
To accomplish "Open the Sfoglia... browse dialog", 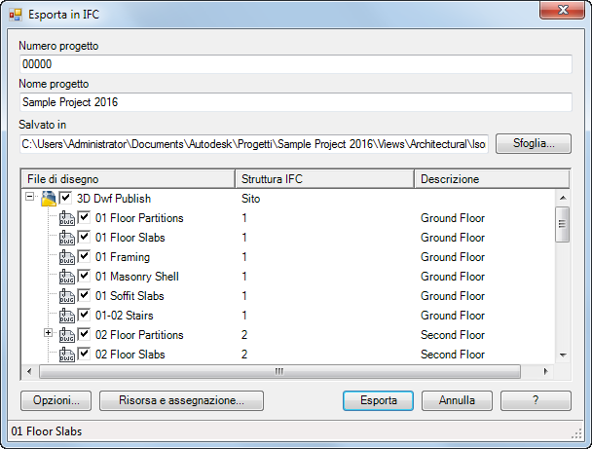I will pyautogui.click(x=533, y=143).
